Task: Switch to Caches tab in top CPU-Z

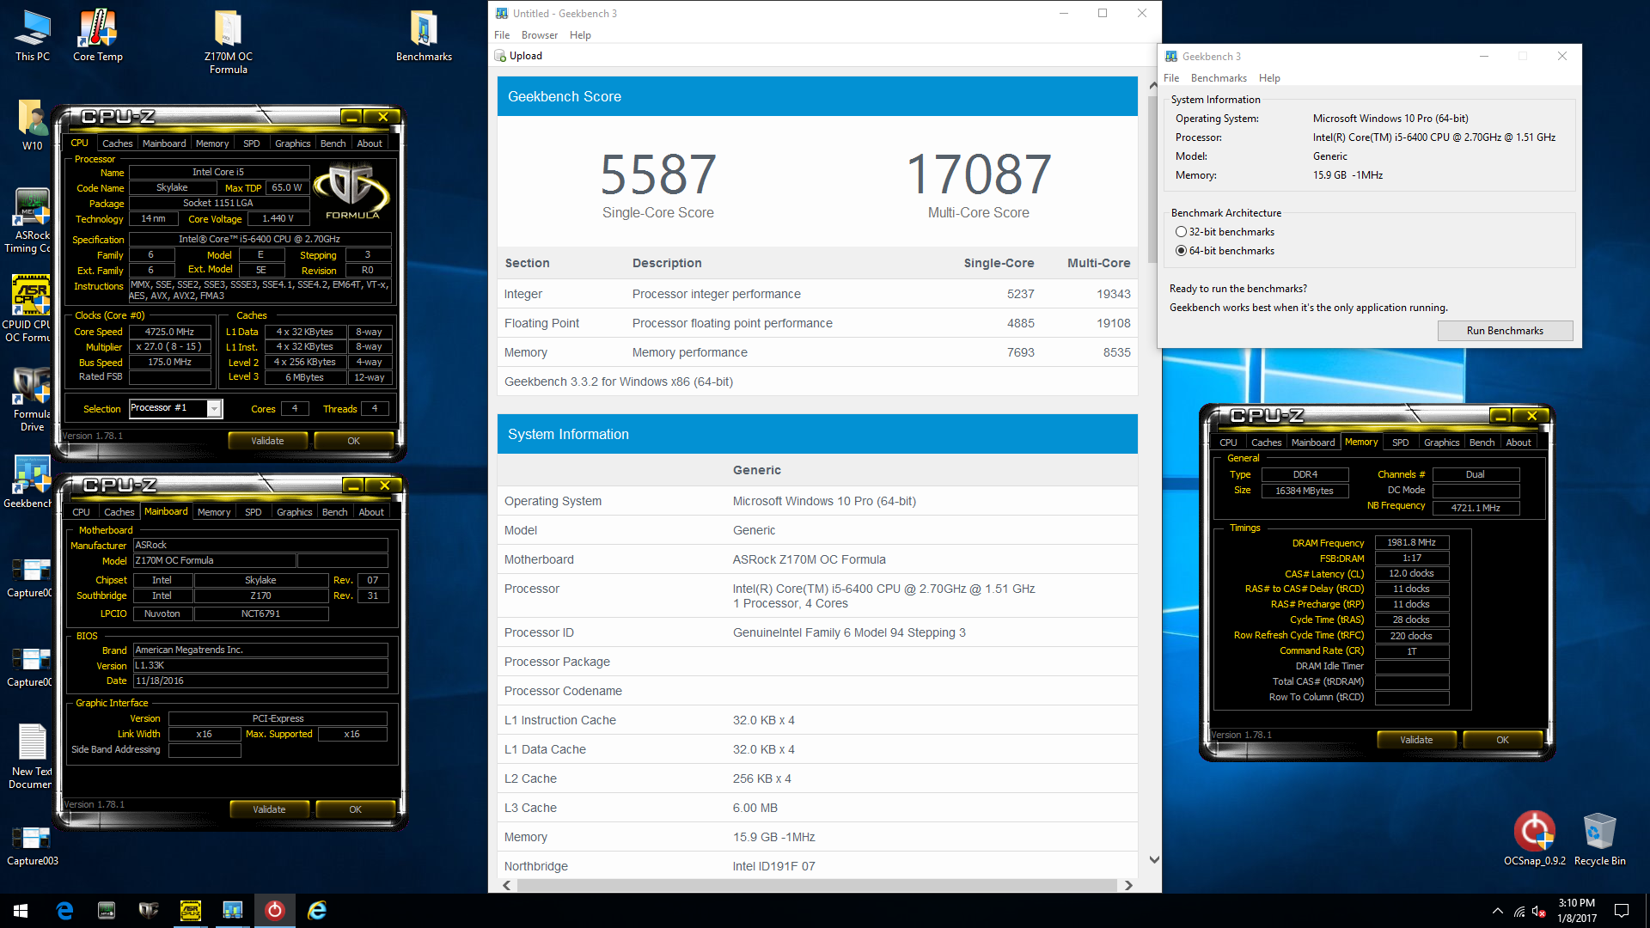Action: click(x=118, y=143)
